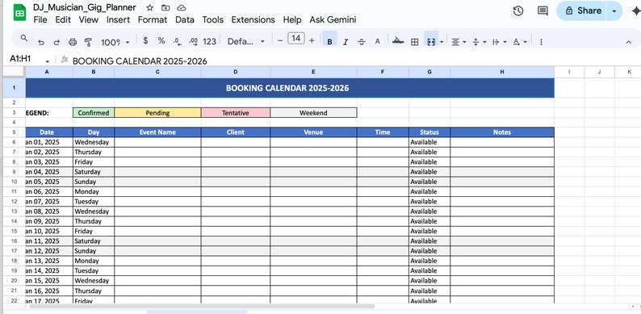
Task: Open vertical align dropdown
Action: click(479, 42)
